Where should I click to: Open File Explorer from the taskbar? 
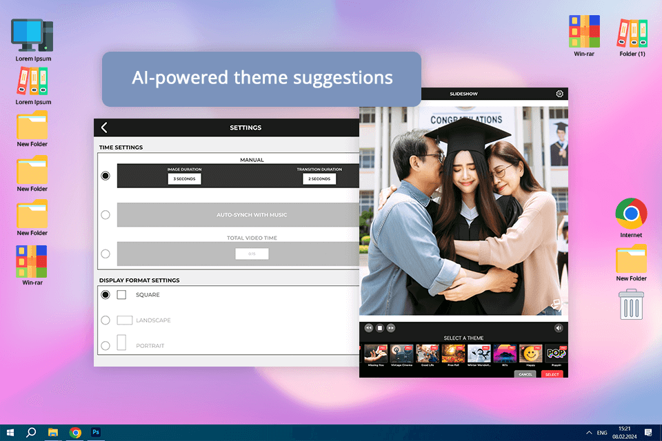point(53,433)
